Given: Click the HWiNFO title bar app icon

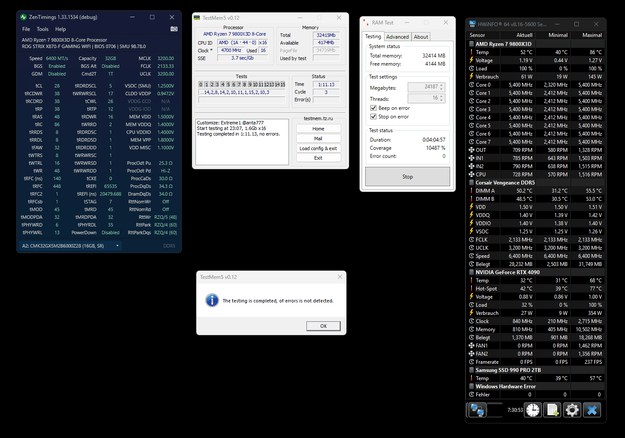Looking at the screenshot, I should coord(472,24).
